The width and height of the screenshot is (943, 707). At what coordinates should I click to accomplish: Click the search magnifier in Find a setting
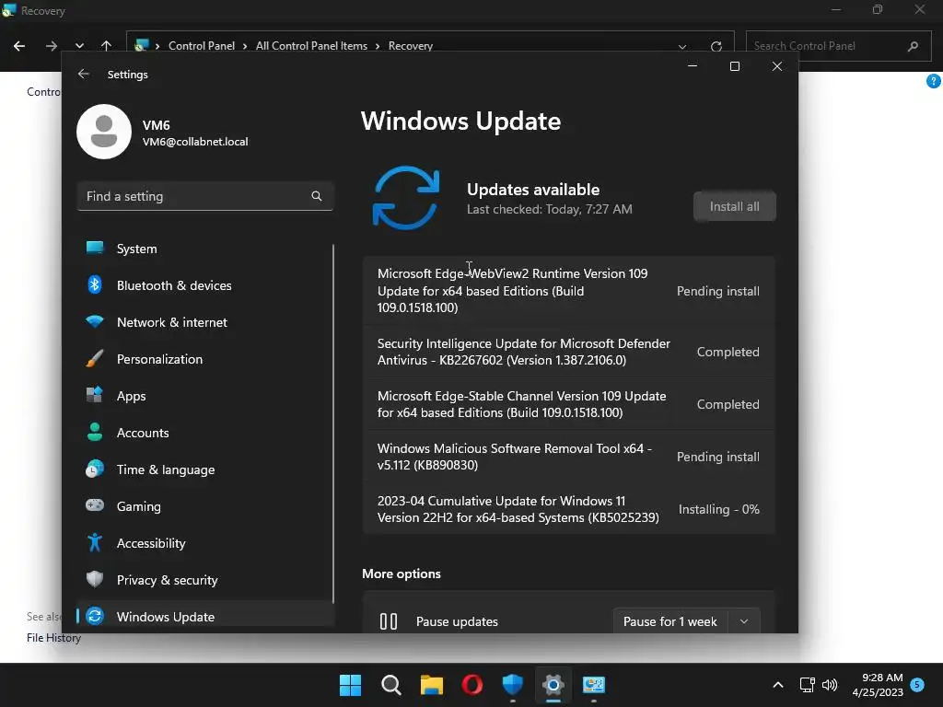[x=317, y=196]
